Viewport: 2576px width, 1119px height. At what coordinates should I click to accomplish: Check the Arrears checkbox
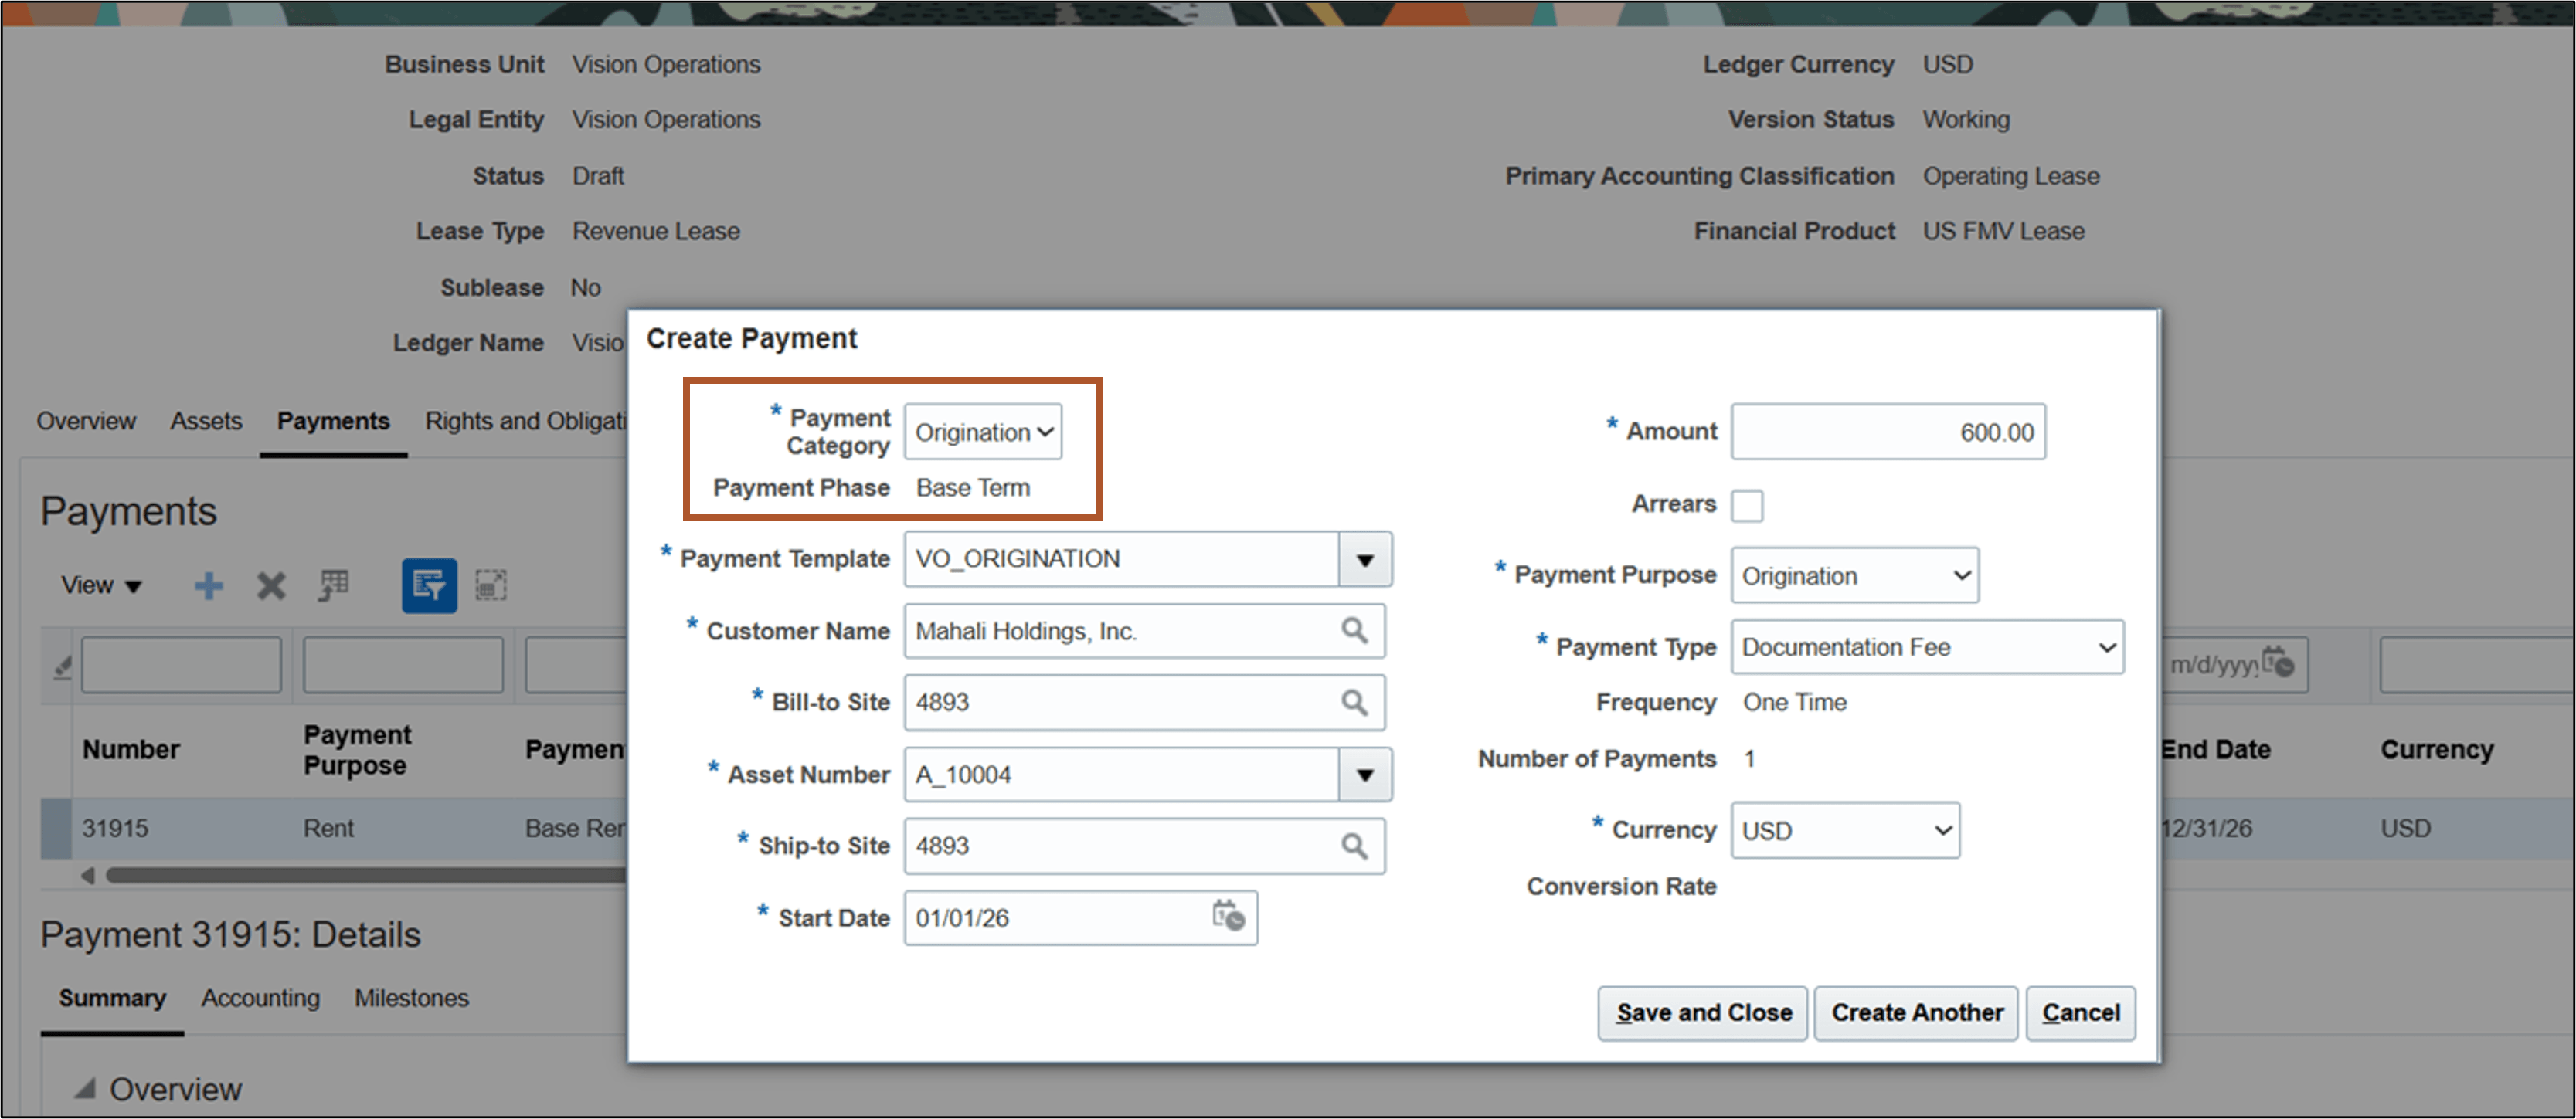[1747, 504]
